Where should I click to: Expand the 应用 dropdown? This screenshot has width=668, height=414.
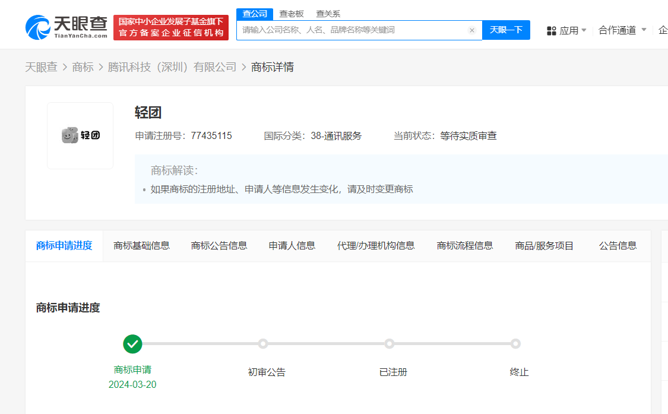(x=569, y=30)
